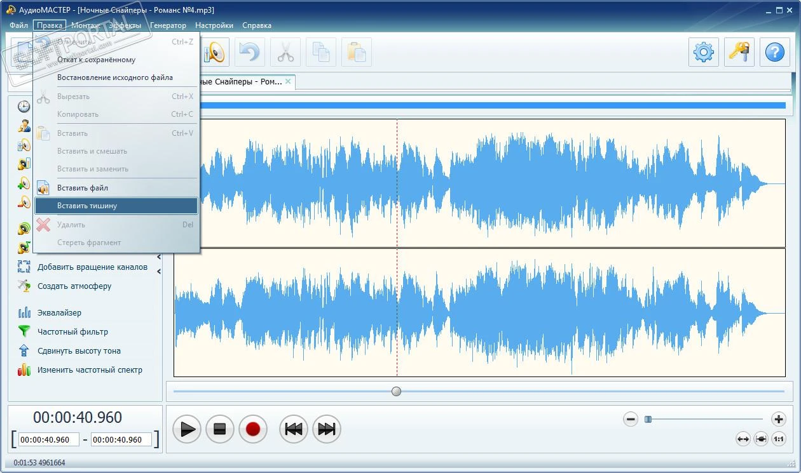Select Вставить файл menu entry

pos(116,188)
